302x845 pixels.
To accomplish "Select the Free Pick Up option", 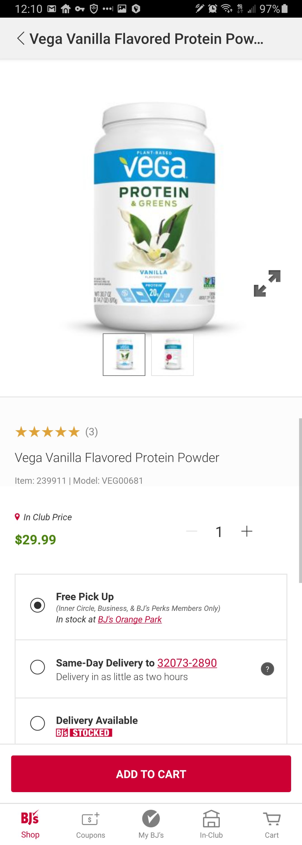I will (x=38, y=605).
